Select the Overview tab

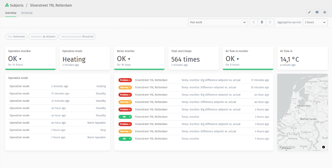(x=11, y=13)
